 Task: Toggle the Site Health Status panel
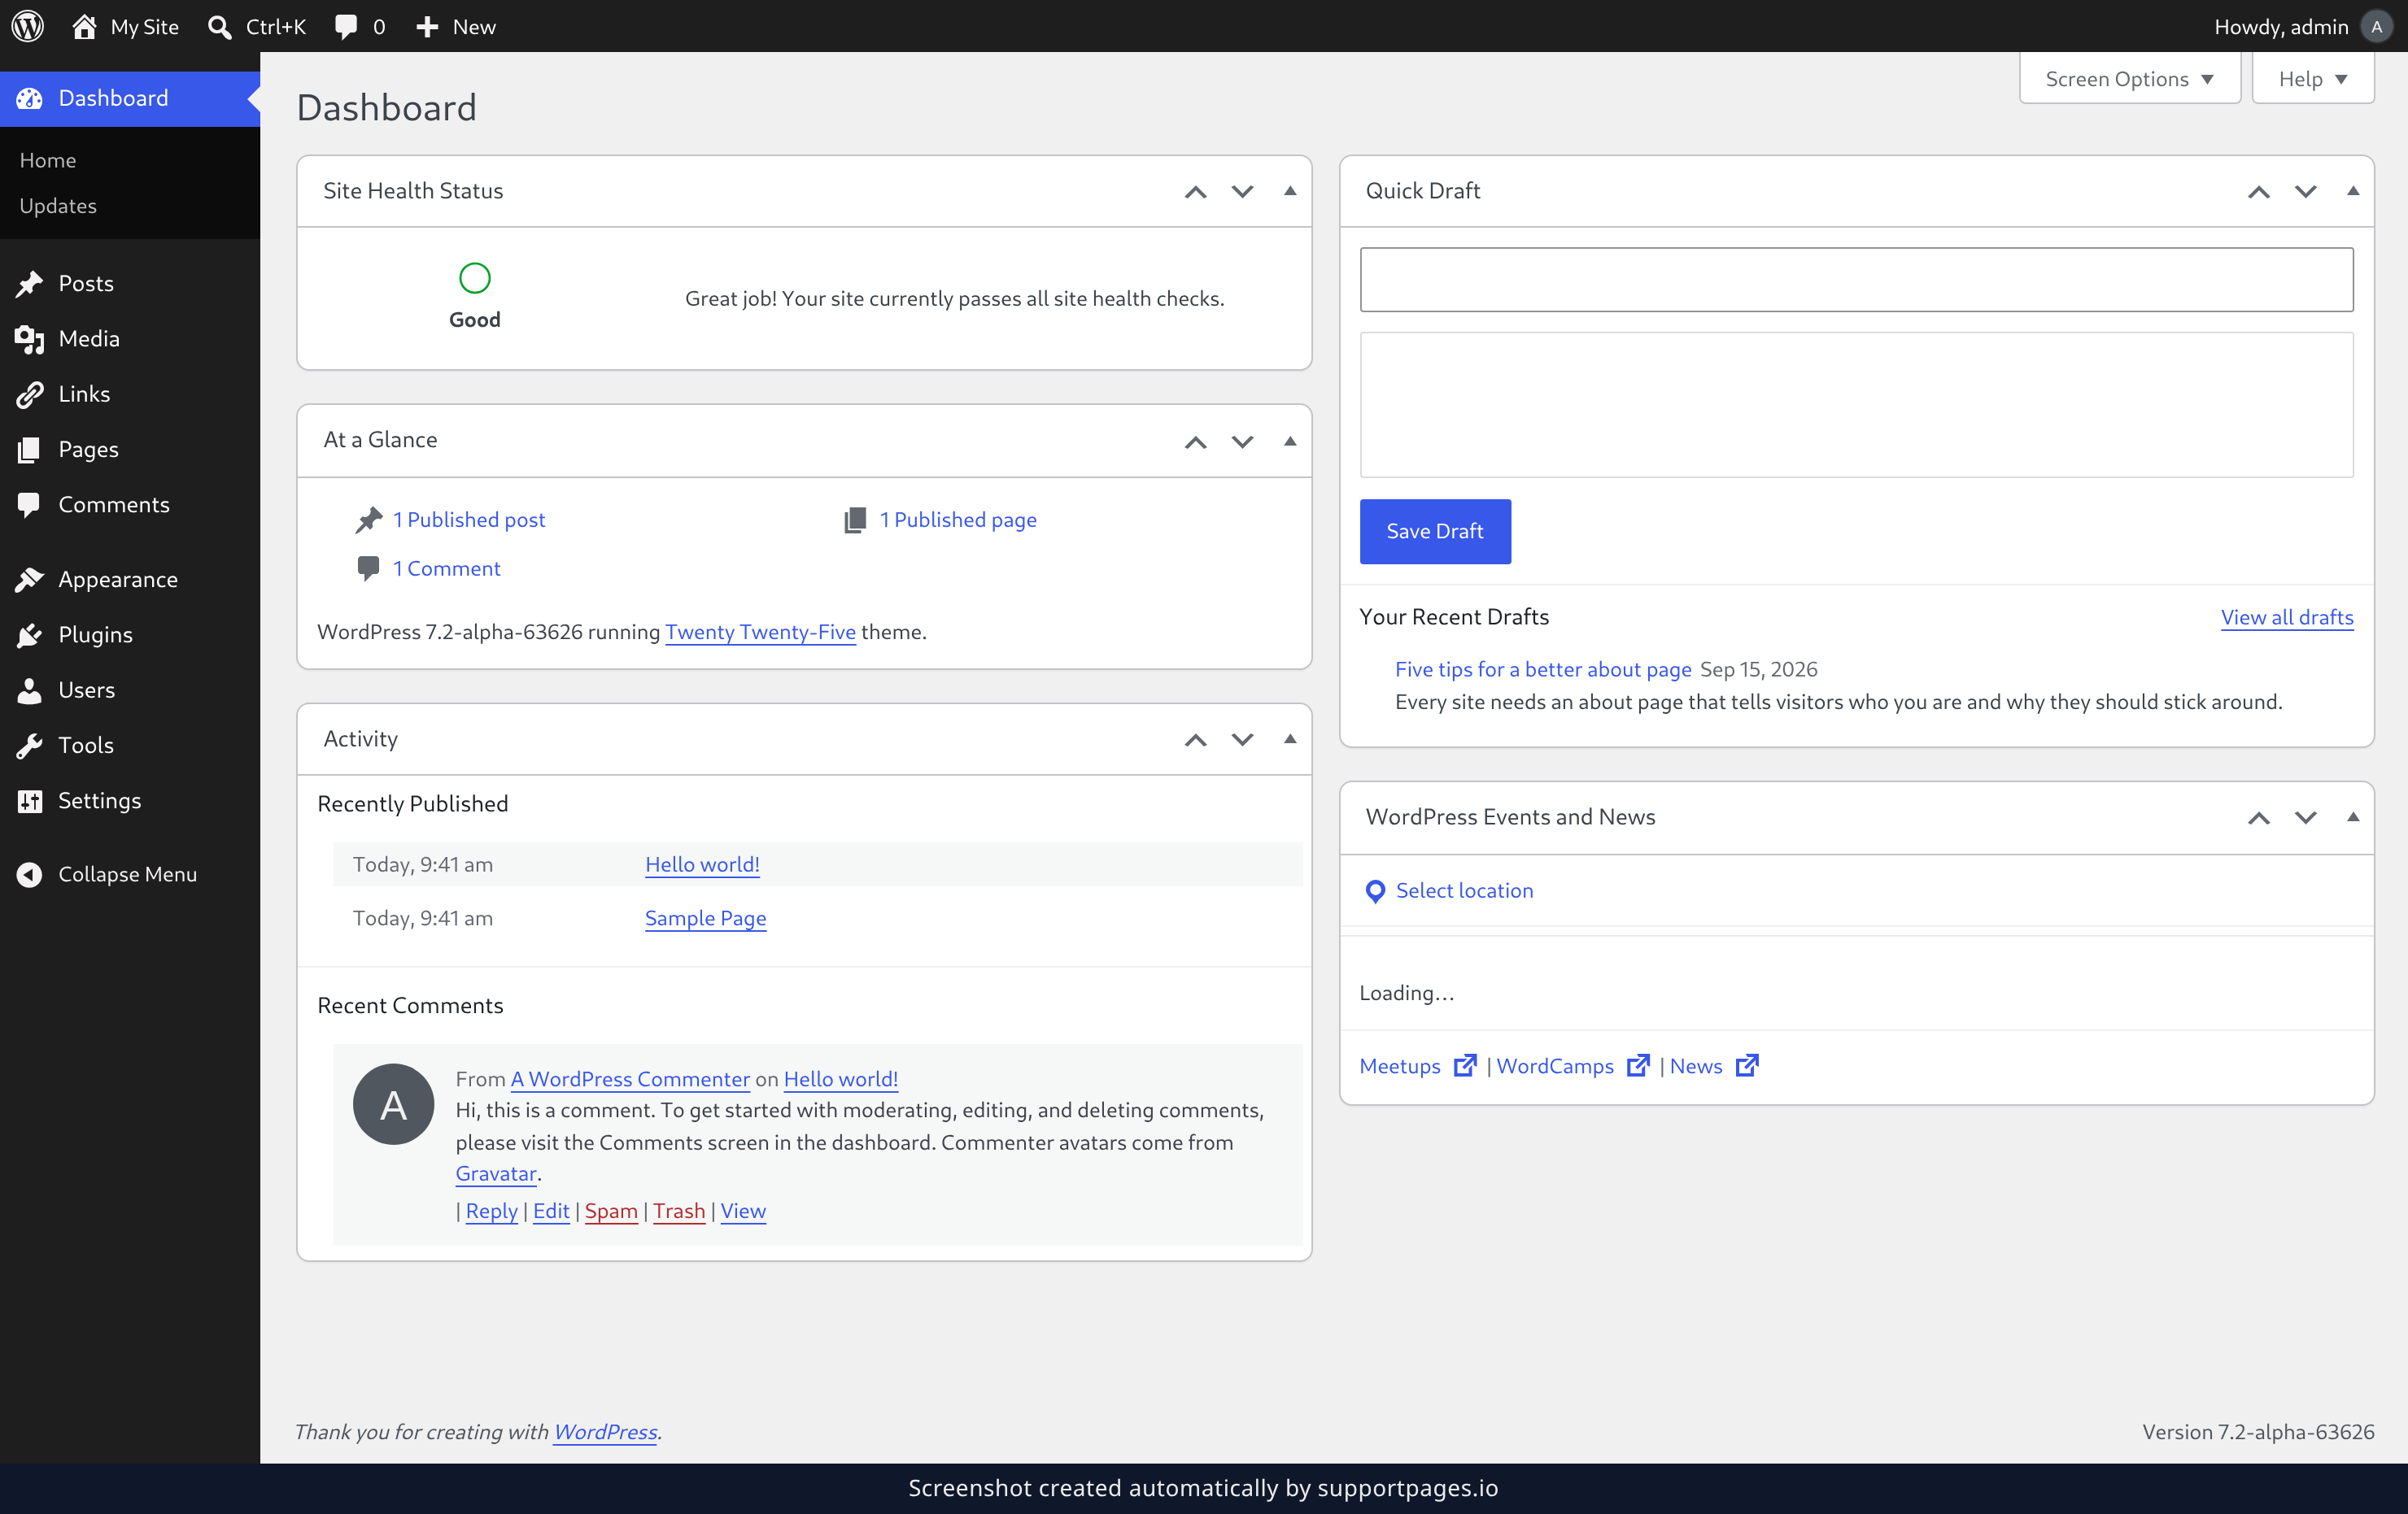click(1290, 191)
